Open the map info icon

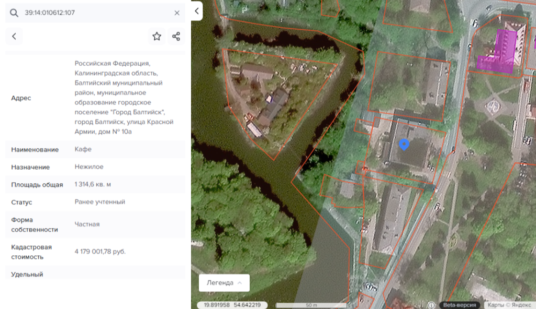[431, 305]
